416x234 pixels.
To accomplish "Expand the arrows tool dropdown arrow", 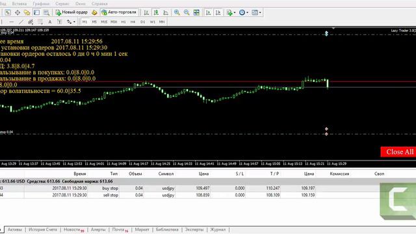I will [x=74, y=21].
